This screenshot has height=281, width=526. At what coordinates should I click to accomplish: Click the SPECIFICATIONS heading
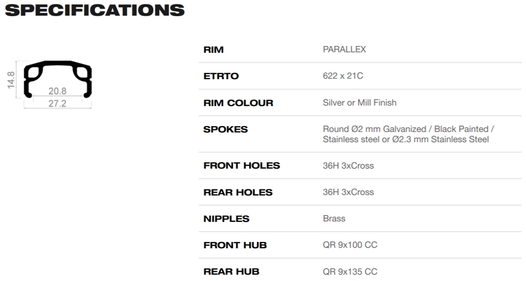click(x=94, y=11)
